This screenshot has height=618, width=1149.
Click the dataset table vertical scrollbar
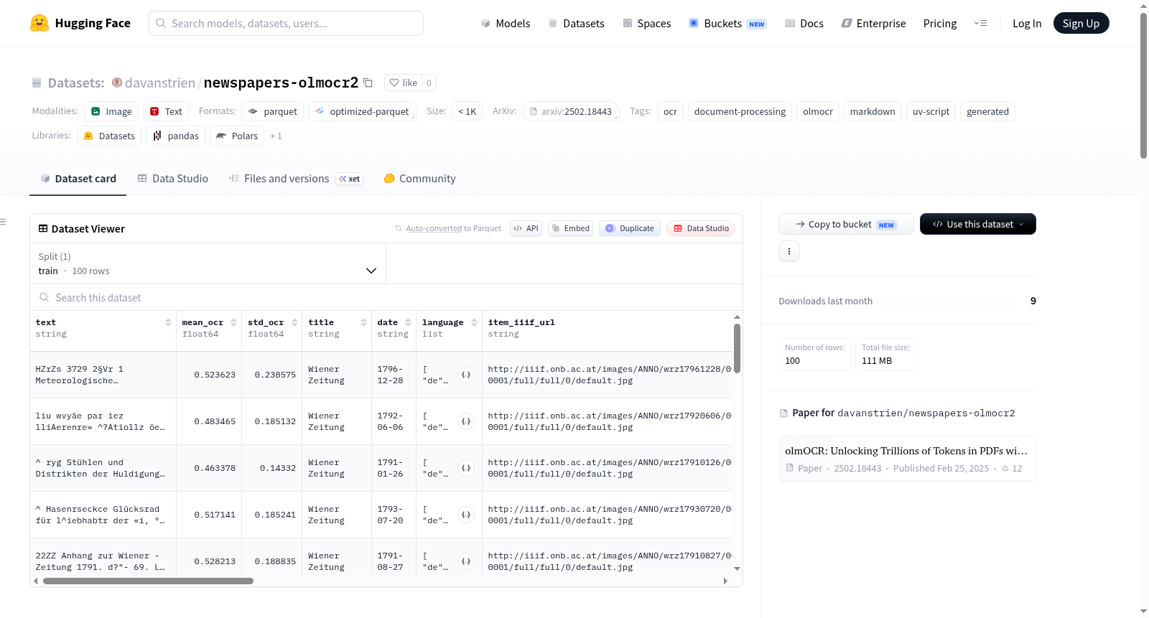point(737,348)
